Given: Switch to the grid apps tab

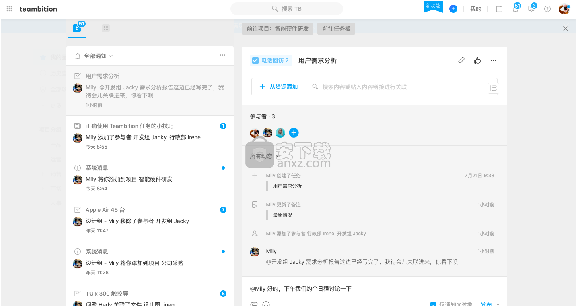Looking at the screenshot, I should coord(106,28).
